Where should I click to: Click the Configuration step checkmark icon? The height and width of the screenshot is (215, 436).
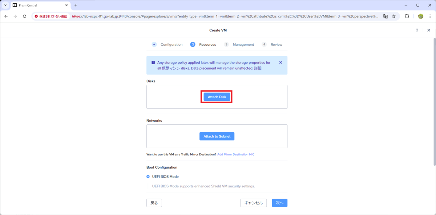pyautogui.click(x=154, y=45)
